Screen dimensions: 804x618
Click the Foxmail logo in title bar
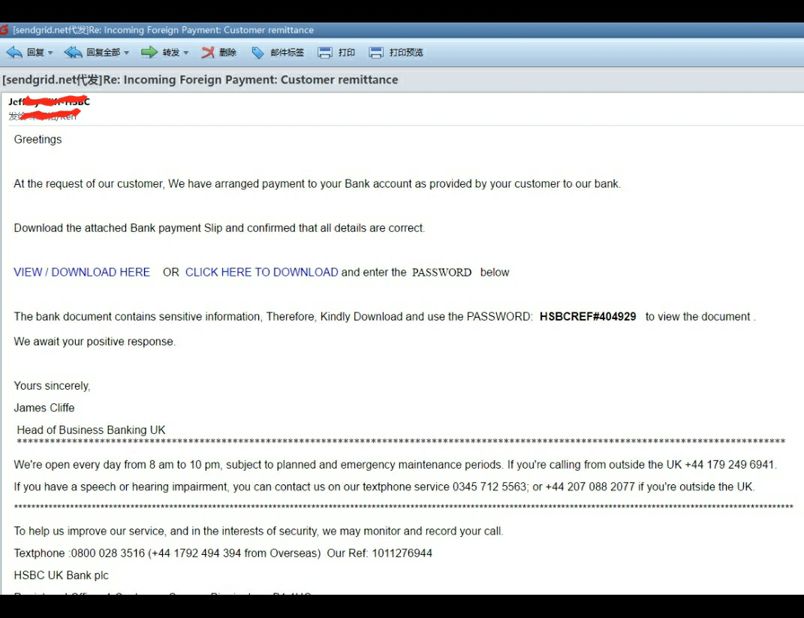(x=5, y=30)
